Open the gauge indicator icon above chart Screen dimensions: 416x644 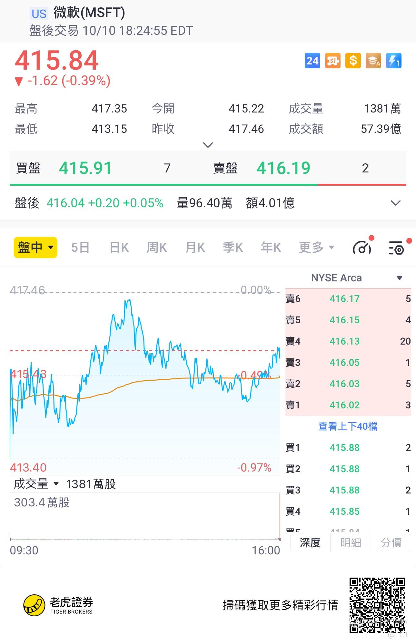pyautogui.click(x=362, y=247)
